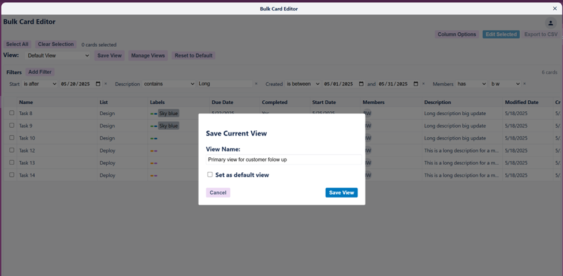Viewport: 563px width, 276px height.
Task: Click the View Name text field
Action: (x=284, y=160)
